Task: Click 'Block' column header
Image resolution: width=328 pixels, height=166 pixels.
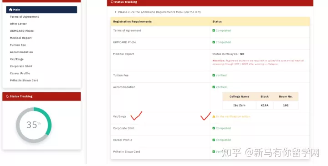Action: (x=264, y=97)
